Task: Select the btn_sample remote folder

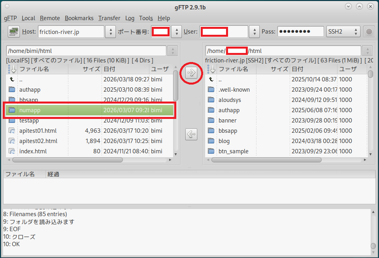Action: pyautogui.click(x=233, y=151)
